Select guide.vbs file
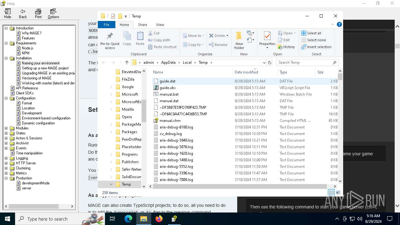Screen dimensions: 400x225 click(167, 88)
